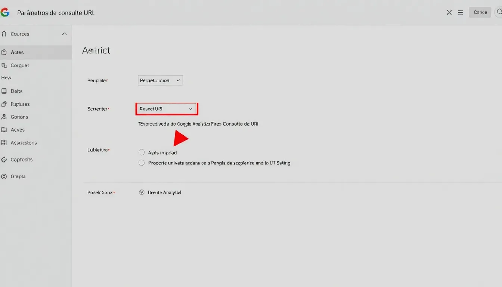Go to Corguat in the sidebar

pyautogui.click(x=20, y=65)
